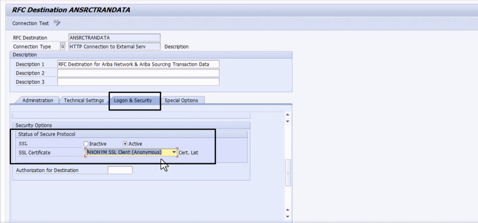
Task: Click the Description 1 text field
Action: click(138, 64)
